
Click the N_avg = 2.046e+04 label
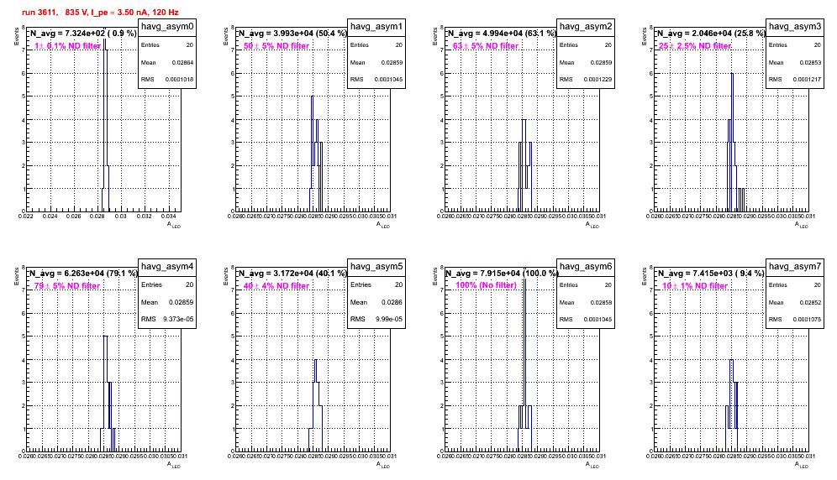[x=710, y=33]
